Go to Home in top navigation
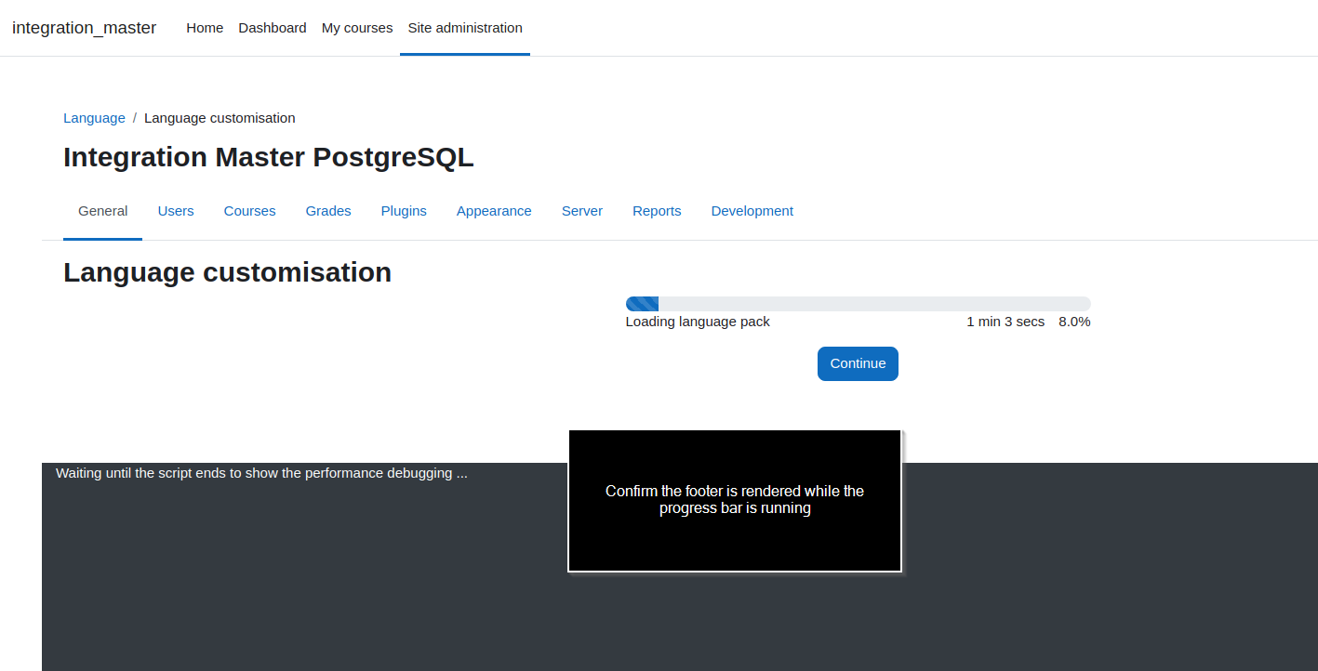The image size is (1318, 671). [205, 28]
